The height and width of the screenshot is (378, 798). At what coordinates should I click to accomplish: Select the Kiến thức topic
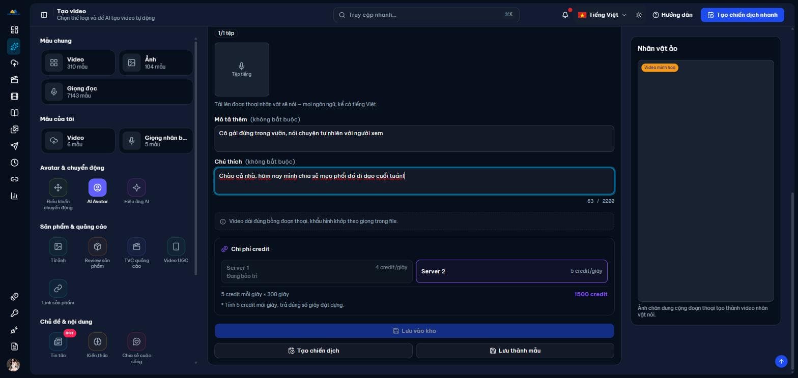point(97,345)
